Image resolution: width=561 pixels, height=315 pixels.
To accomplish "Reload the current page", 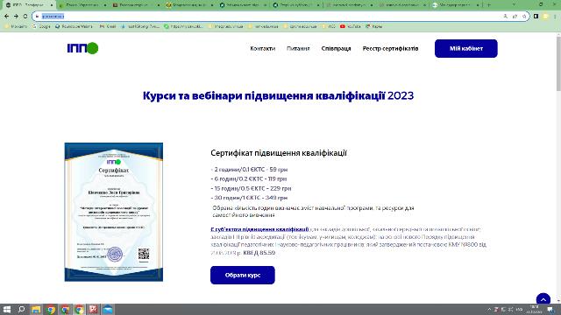I will [25, 17].
